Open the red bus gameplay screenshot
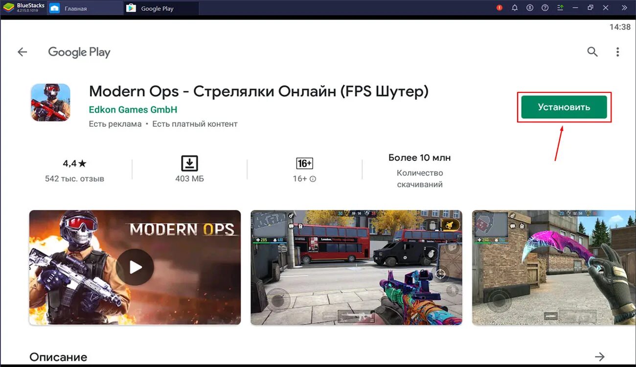The width and height of the screenshot is (636, 367). (356, 268)
